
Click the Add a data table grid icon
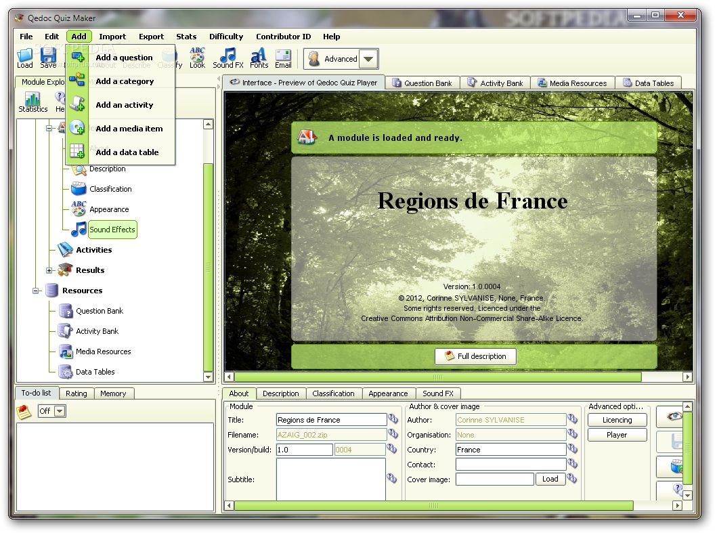[77, 151]
